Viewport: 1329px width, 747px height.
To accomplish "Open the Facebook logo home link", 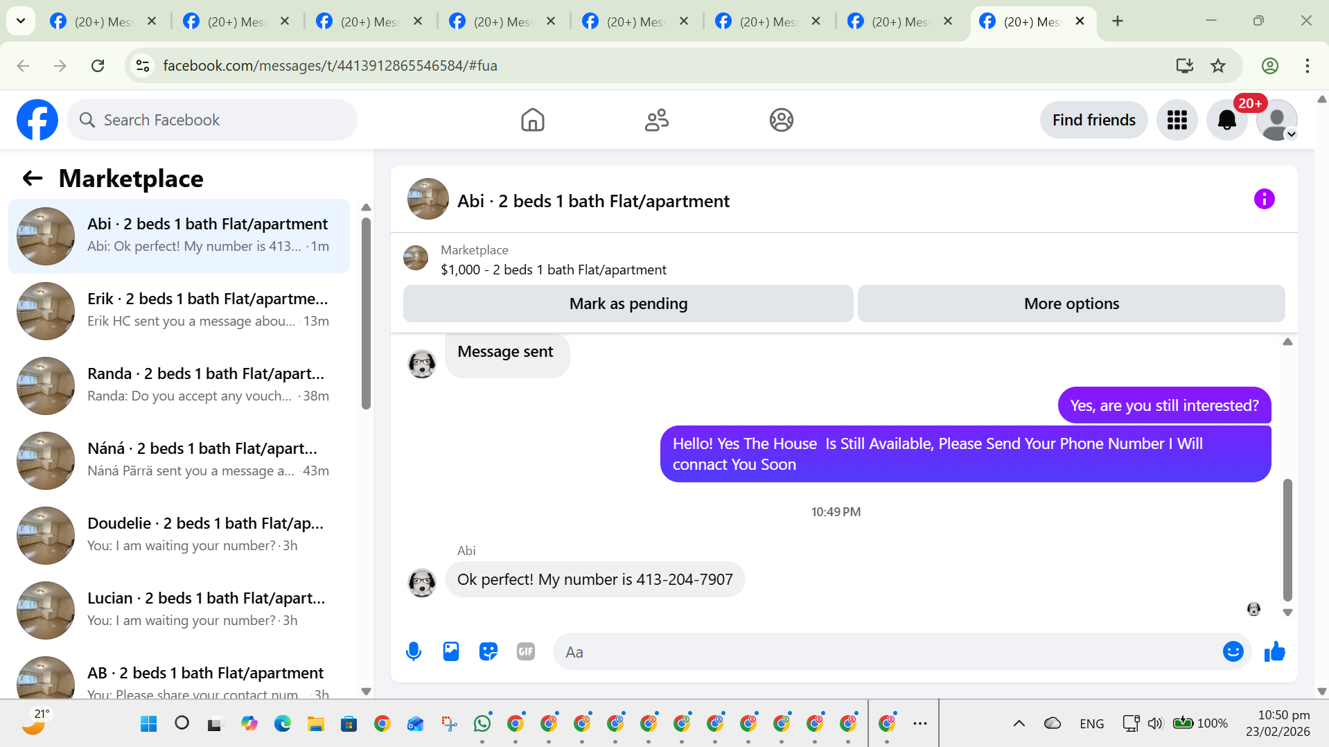I will coord(37,120).
